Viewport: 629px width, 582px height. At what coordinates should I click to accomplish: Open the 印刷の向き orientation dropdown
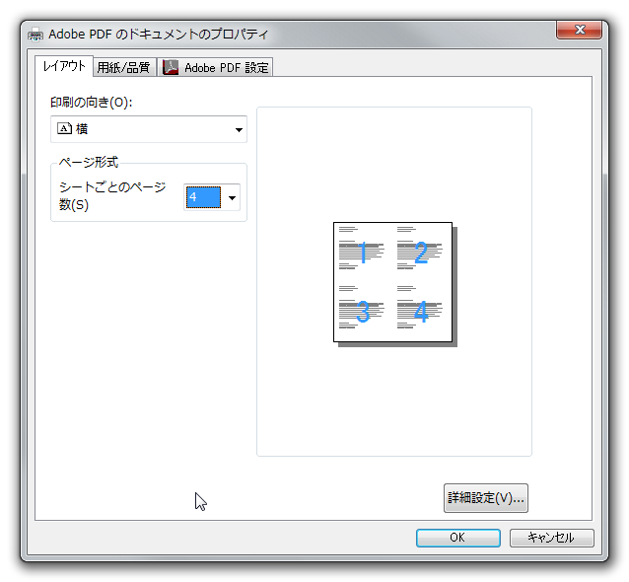click(149, 129)
